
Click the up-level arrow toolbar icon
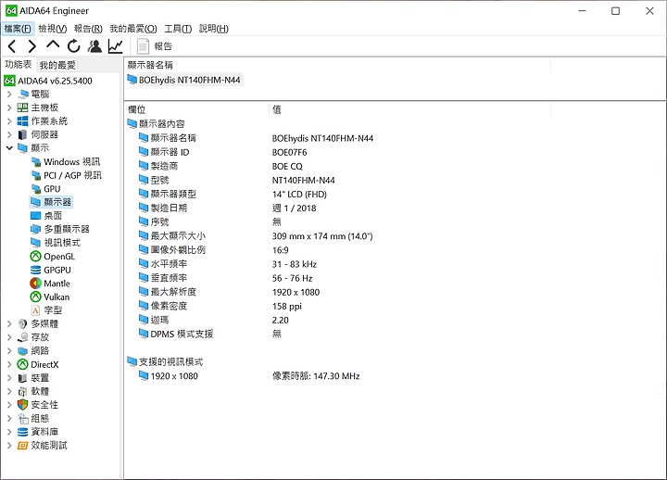tap(53, 44)
